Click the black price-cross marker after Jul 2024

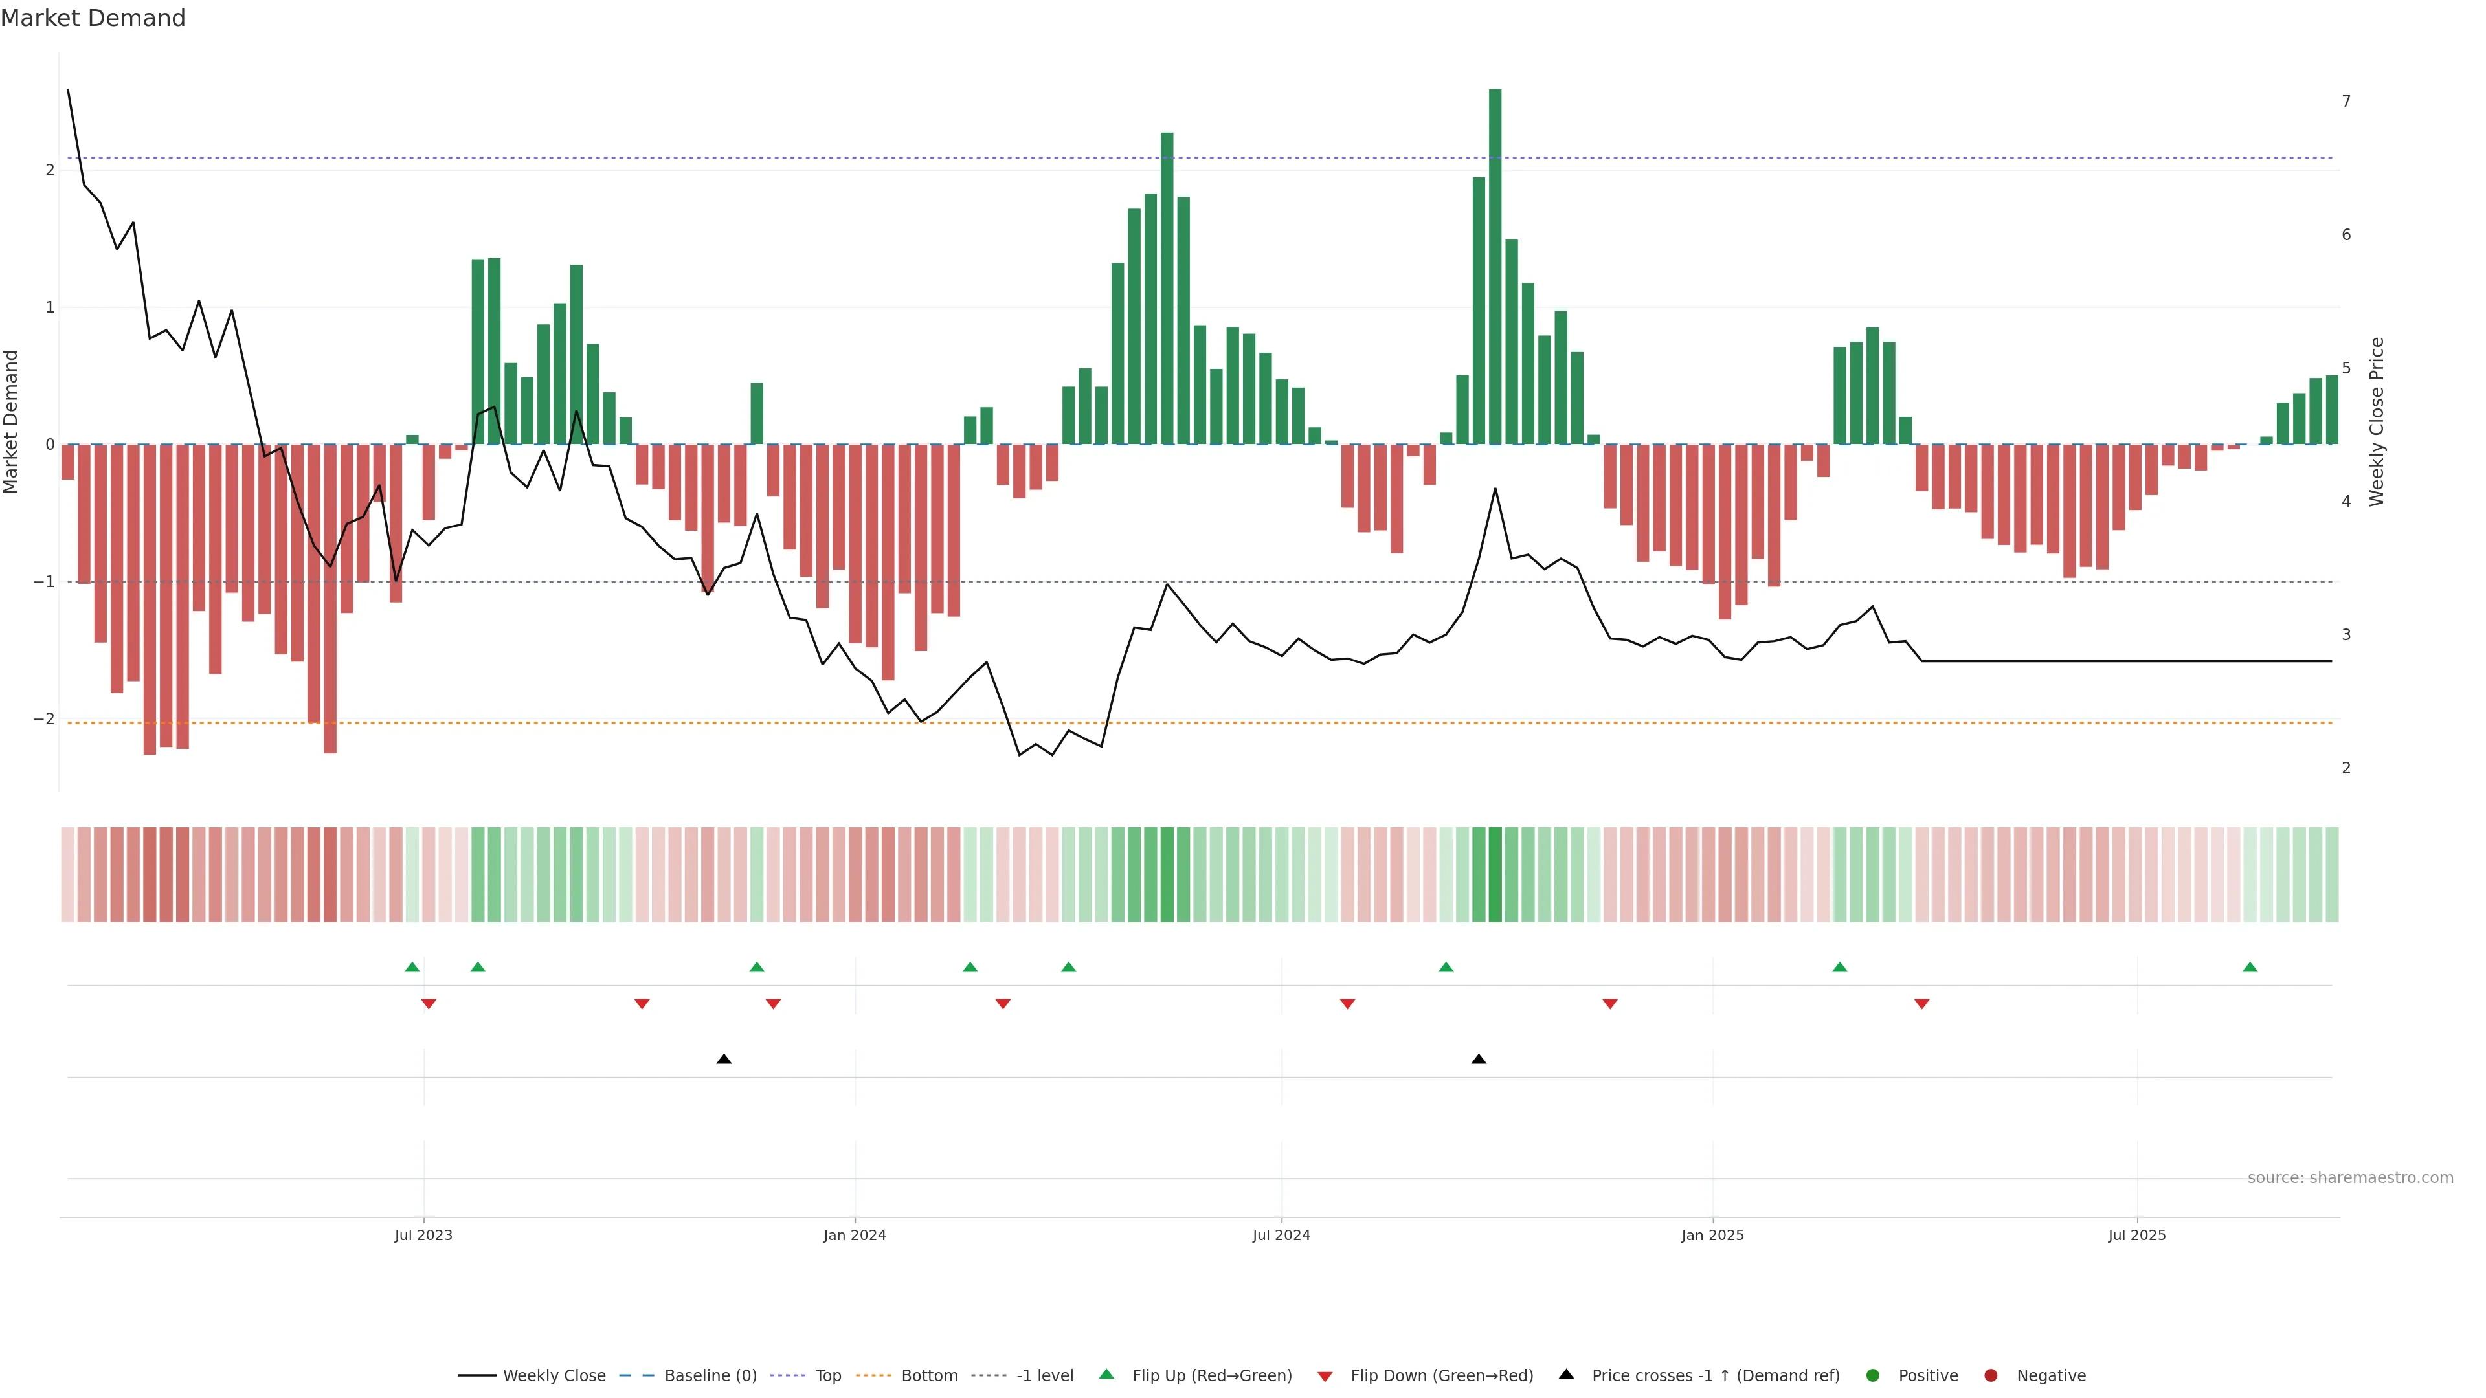tap(1479, 1060)
